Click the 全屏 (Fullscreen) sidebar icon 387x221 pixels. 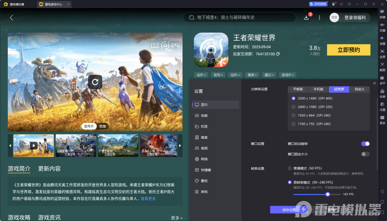click(x=382, y=54)
